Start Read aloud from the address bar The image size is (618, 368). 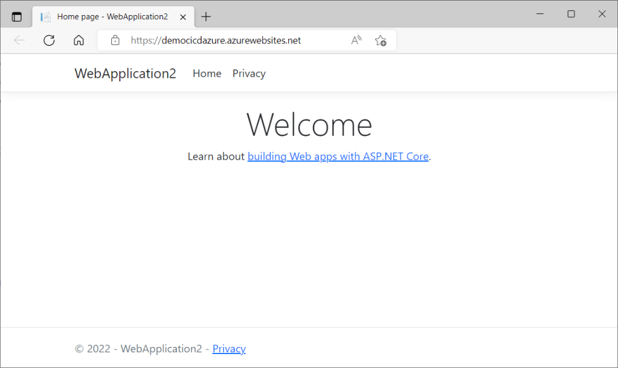[x=356, y=40]
